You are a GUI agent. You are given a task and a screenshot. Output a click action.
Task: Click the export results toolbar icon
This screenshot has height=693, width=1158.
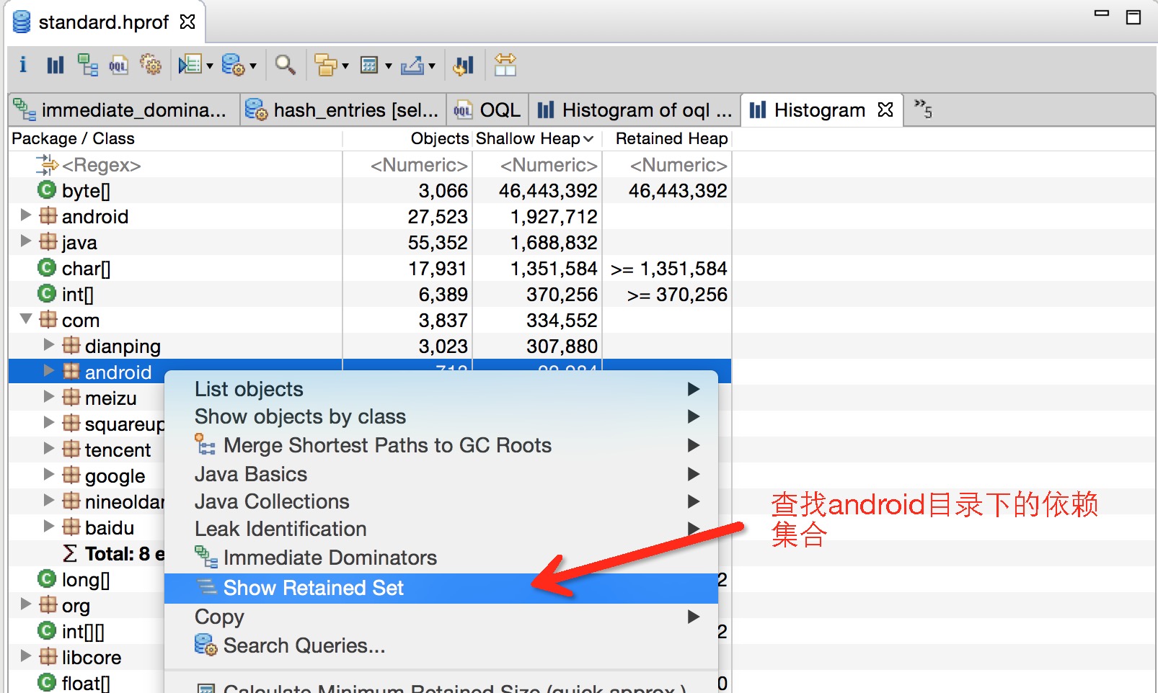(416, 65)
